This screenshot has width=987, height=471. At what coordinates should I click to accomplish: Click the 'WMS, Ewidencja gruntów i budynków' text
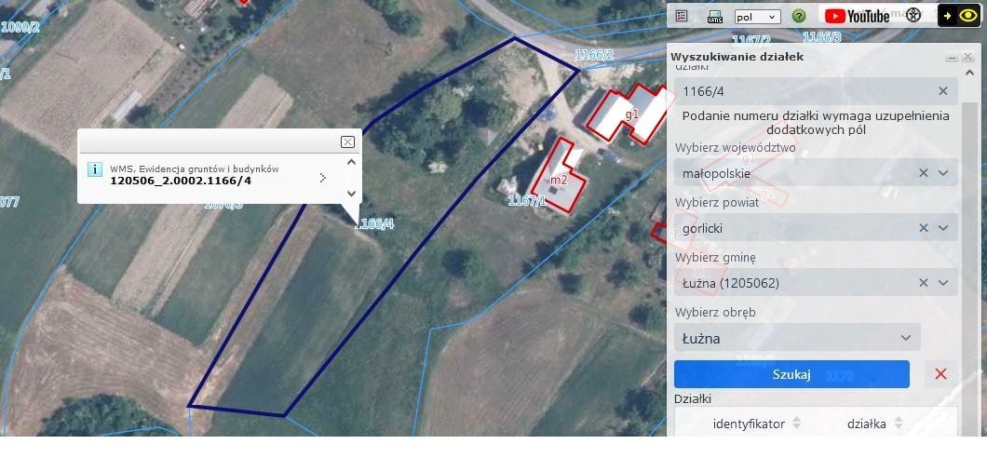click(x=195, y=168)
